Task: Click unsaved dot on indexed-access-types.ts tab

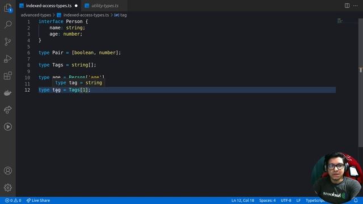Action: (x=76, y=6)
